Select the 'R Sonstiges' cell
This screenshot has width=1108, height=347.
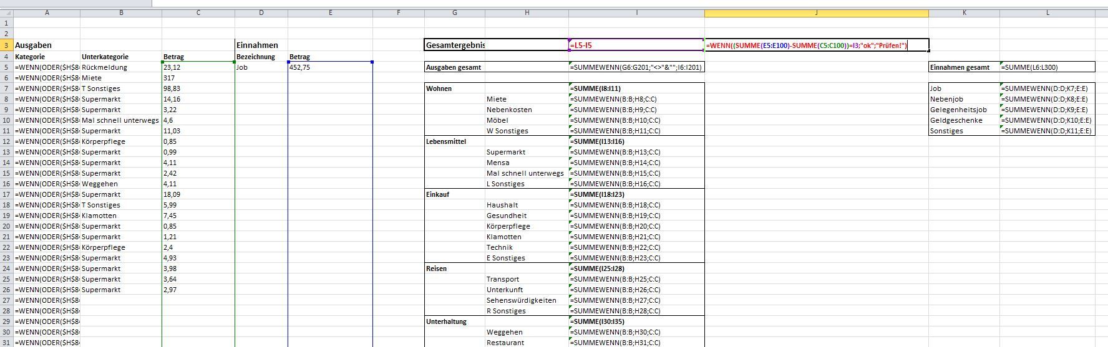click(527, 311)
